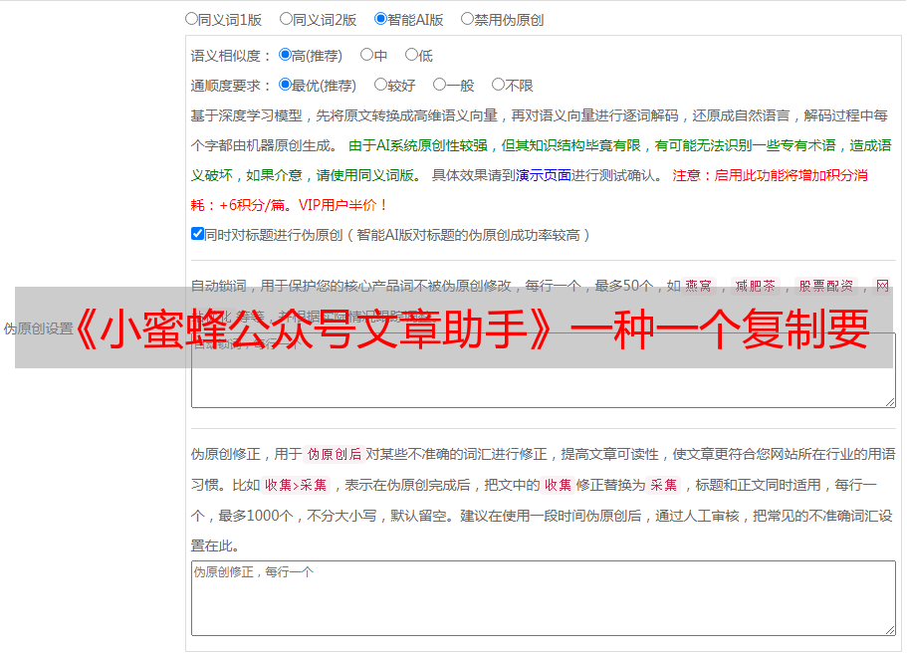Grab resize handle of 伪原创修正 textarea
Screen dimensions: 907x655
pyautogui.click(x=890, y=630)
